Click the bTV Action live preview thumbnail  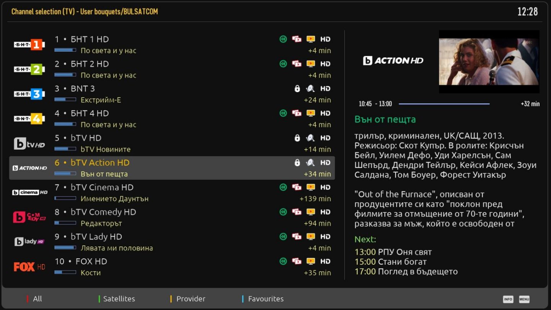489,62
